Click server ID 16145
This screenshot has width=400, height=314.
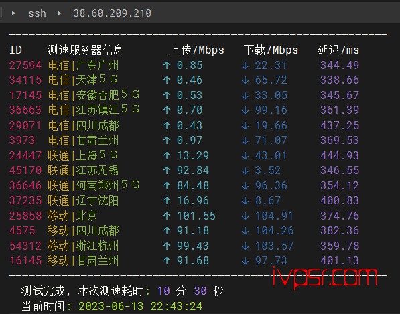point(25,260)
